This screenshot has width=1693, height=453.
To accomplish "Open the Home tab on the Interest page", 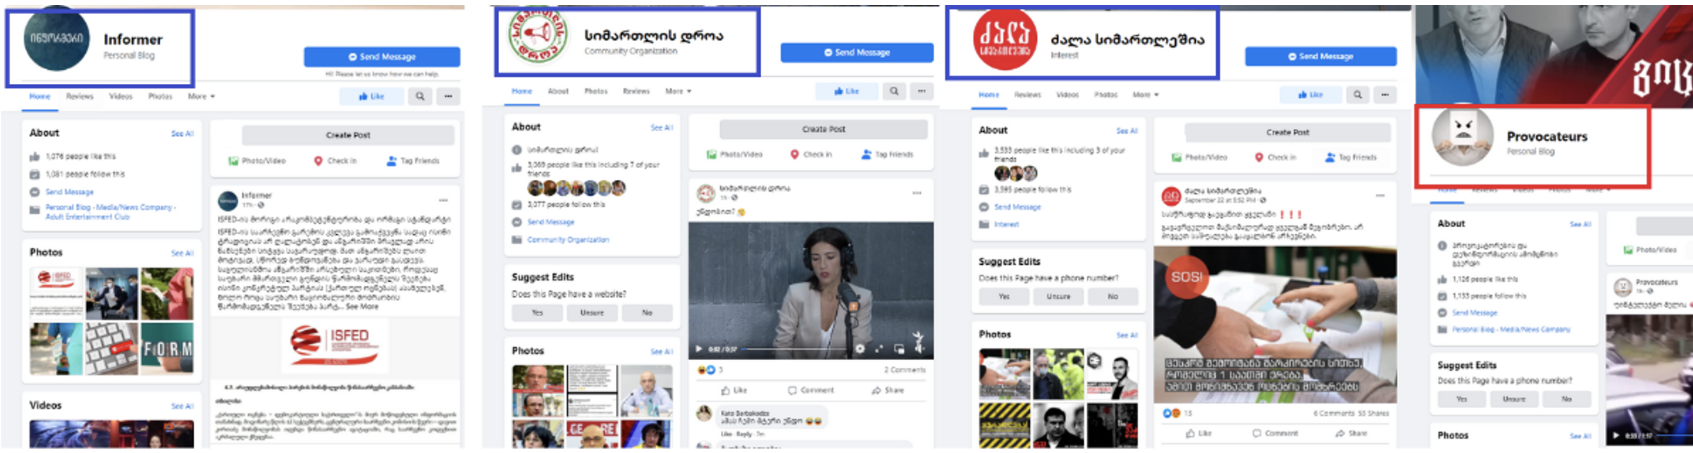I will pos(989,95).
